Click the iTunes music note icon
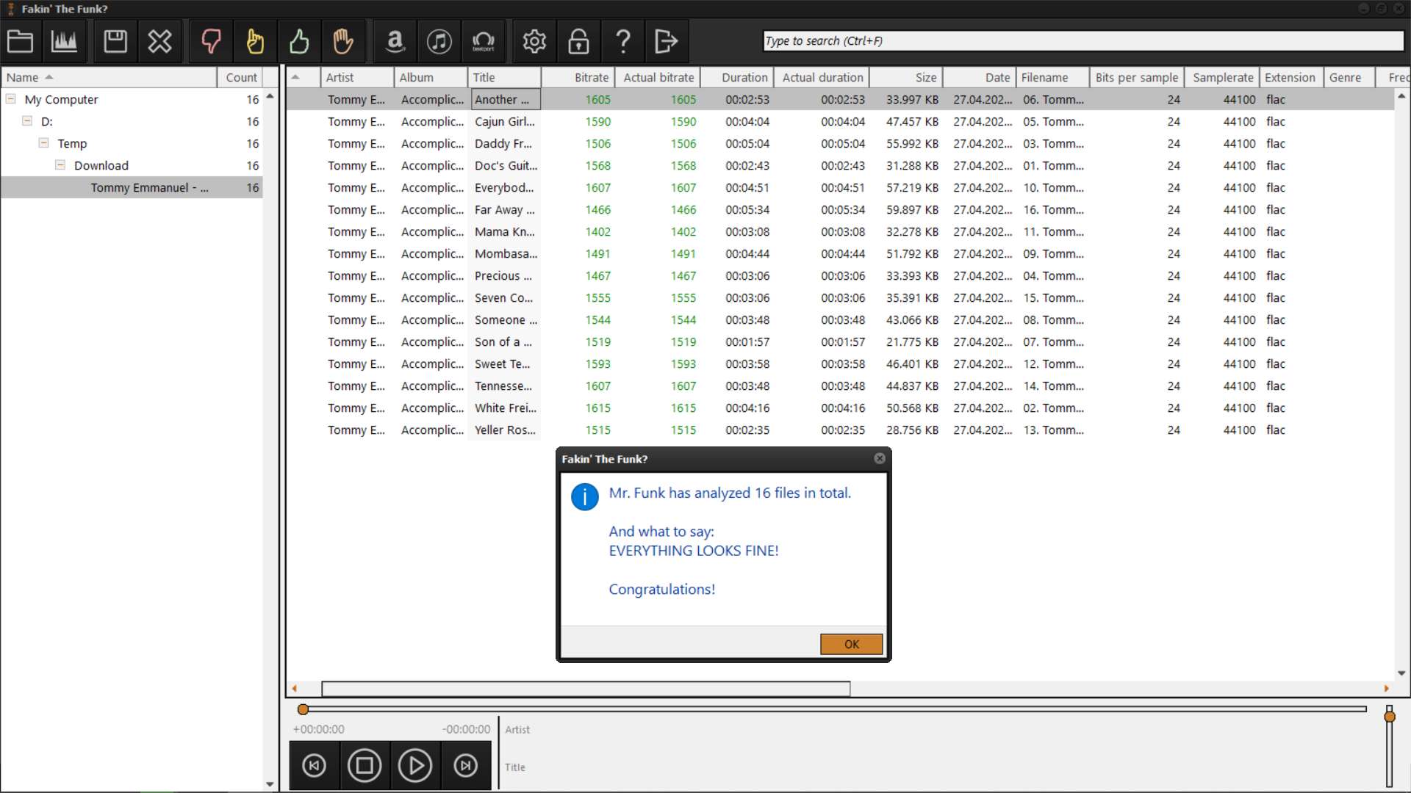This screenshot has width=1411, height=793. click(439, 41)
